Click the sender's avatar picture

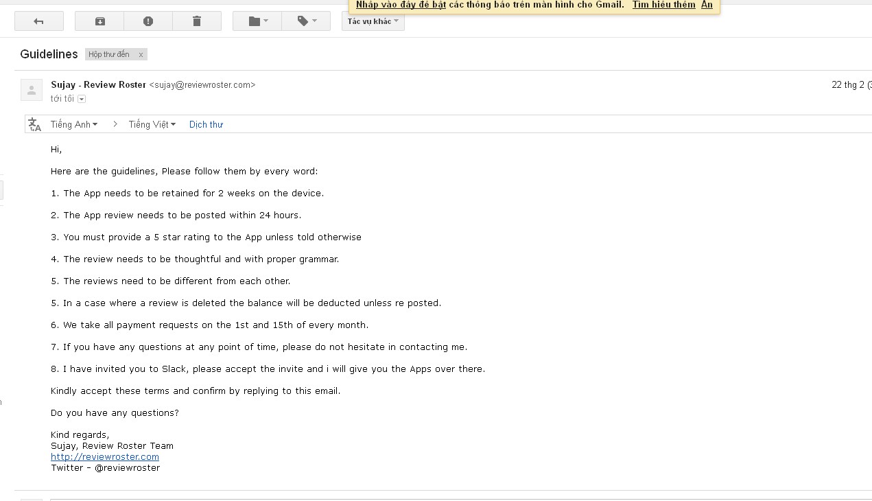tap(32, 90)
